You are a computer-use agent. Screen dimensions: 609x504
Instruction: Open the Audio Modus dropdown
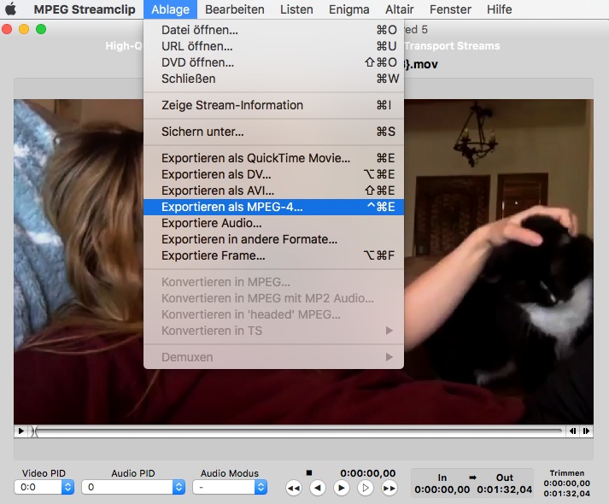point(230,487)
